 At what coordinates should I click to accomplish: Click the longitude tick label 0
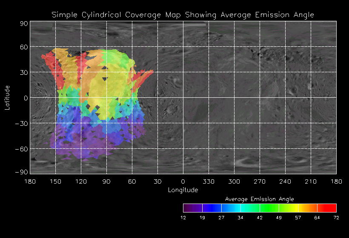pyautogui.click(x=183, y=181)
